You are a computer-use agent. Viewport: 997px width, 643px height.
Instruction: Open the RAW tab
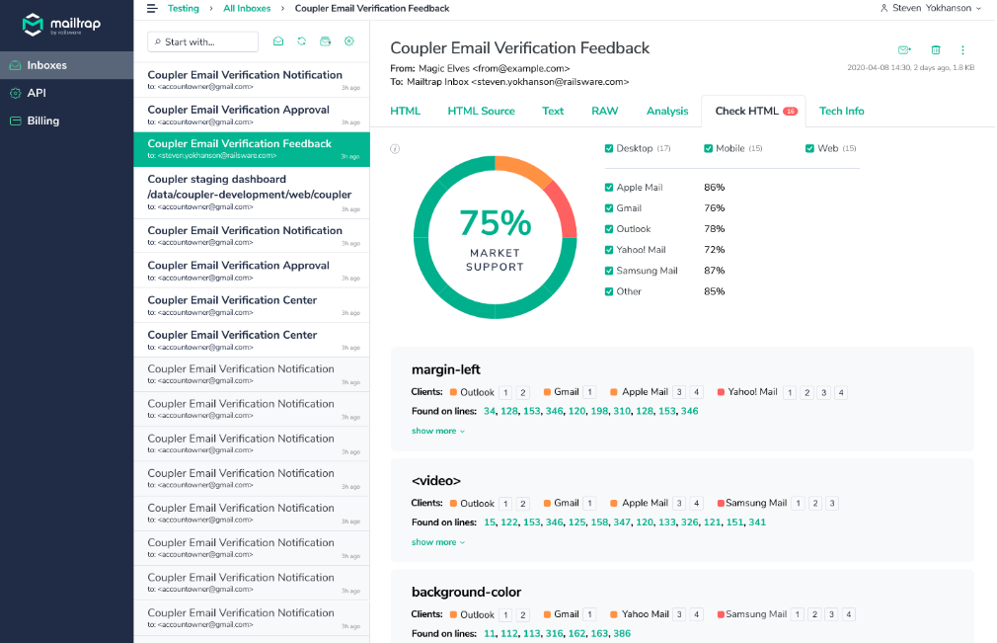coord(605,112)
